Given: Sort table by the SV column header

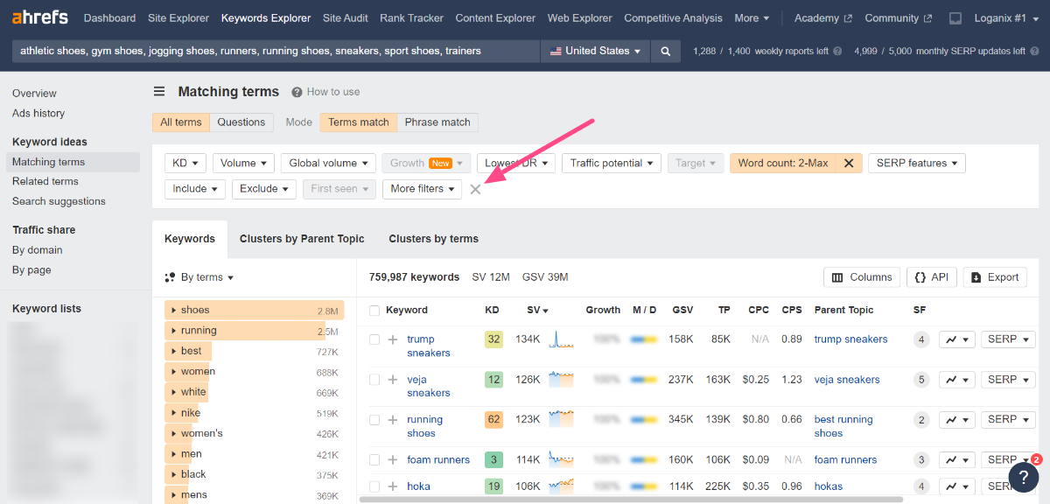Looking at the screenshot, I should [537, 311].
